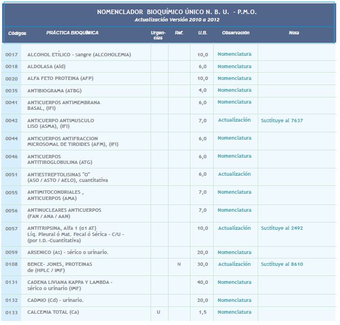Select code 0059 cell
Viewport: 340px width, 325px height.
[11, 252]
